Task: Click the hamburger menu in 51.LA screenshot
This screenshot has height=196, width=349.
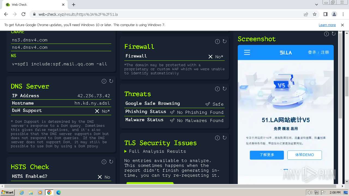Action: tap(247, 52)
